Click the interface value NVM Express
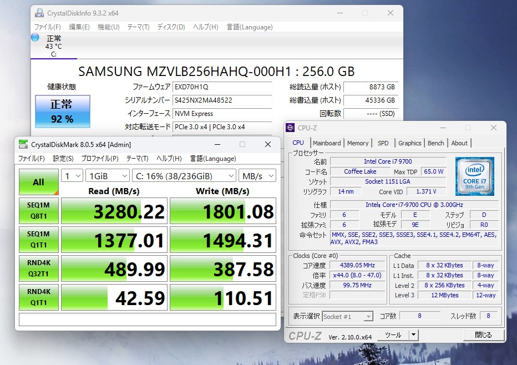 (x=222, y=114)
